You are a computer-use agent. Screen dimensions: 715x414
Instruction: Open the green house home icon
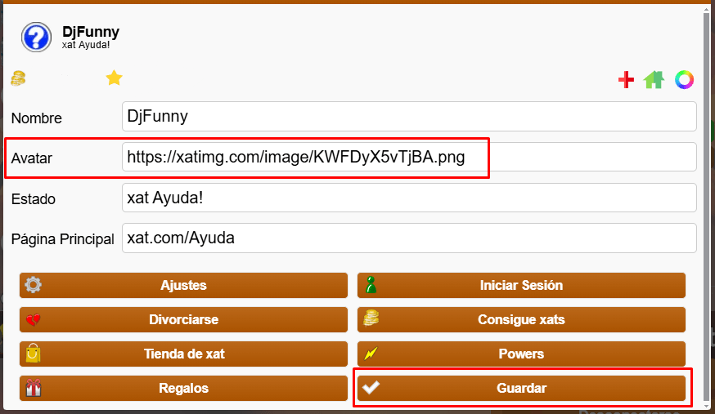[654, 79]
